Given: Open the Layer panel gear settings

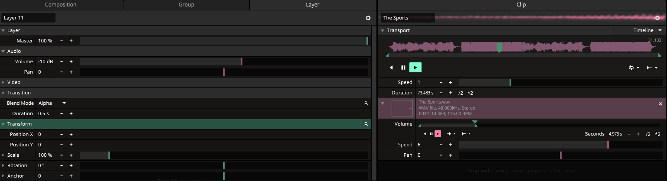Looking at the screenshot, I should [x=368, y=18].
